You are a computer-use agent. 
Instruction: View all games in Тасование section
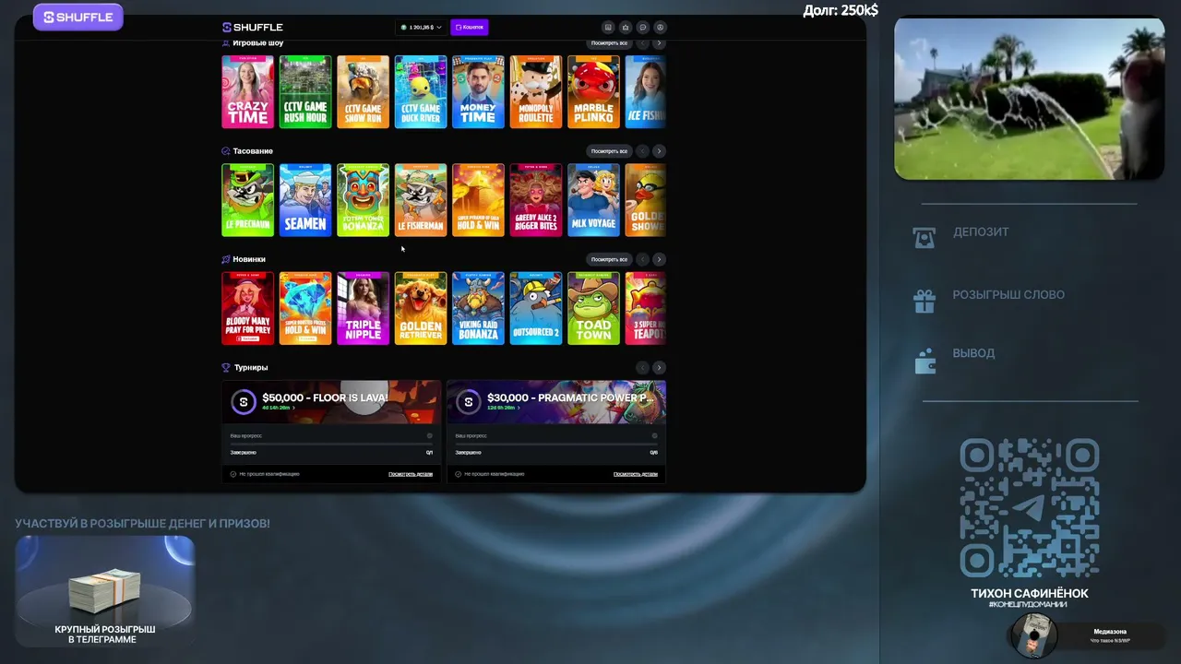tap(609, 151)
